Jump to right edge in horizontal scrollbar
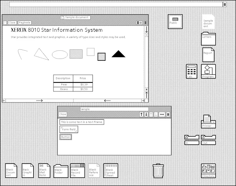 pyautogui.click(x=143, y=101)
